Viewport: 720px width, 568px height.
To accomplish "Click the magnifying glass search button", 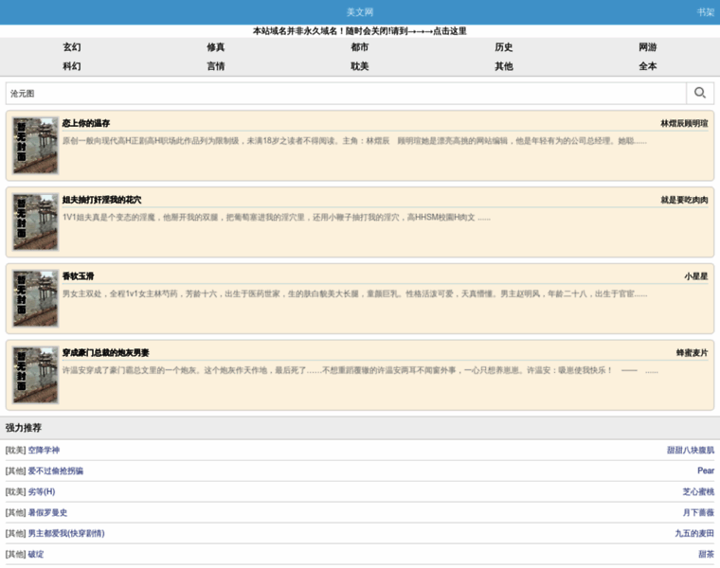I will [700, 93].
